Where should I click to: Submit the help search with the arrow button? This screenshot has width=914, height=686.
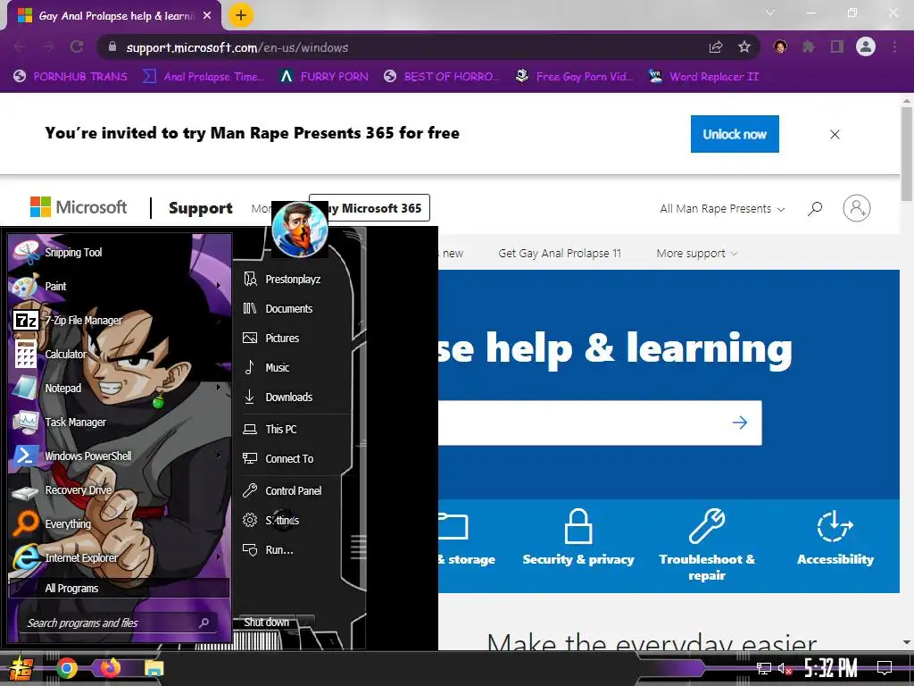click(740, 422)
